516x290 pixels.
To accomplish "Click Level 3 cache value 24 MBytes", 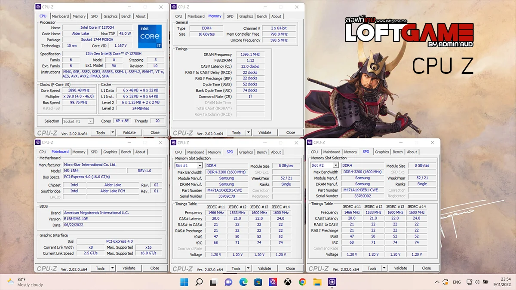I will (140, 109).
